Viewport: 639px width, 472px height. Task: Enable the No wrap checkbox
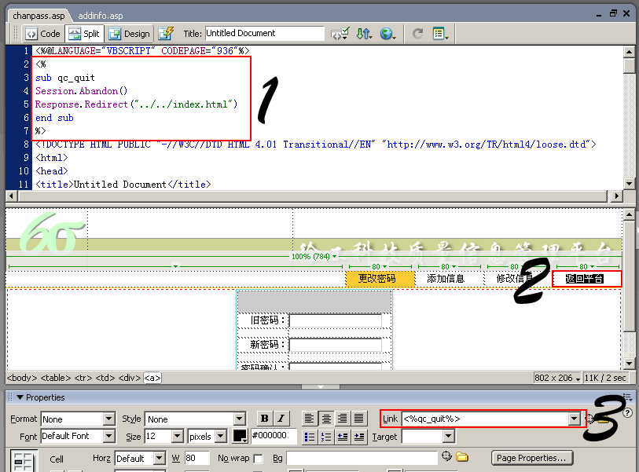pos(257,459)
